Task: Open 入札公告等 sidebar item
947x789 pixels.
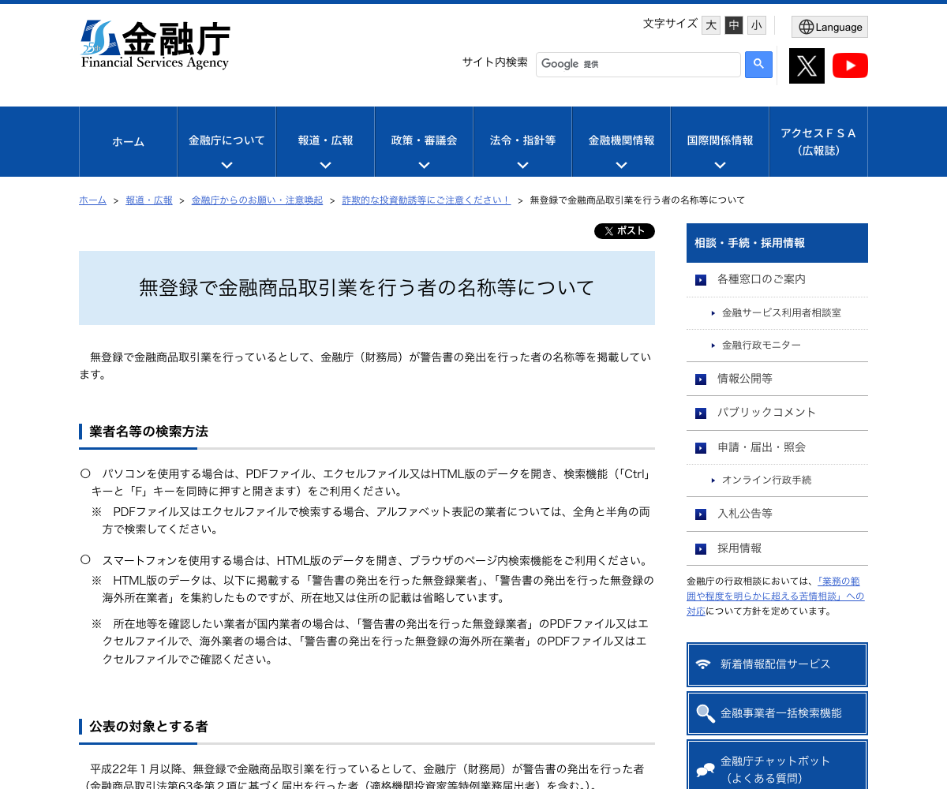Action: [x=777, y=514]
